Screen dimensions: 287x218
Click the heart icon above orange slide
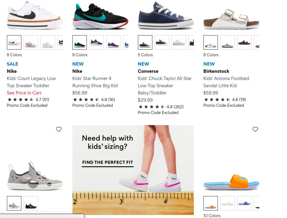255,129
